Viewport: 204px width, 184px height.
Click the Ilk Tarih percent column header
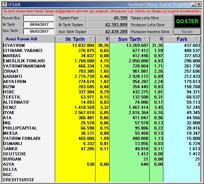[102, 39]
